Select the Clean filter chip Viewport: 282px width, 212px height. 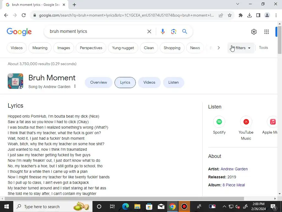pos(149,48)
